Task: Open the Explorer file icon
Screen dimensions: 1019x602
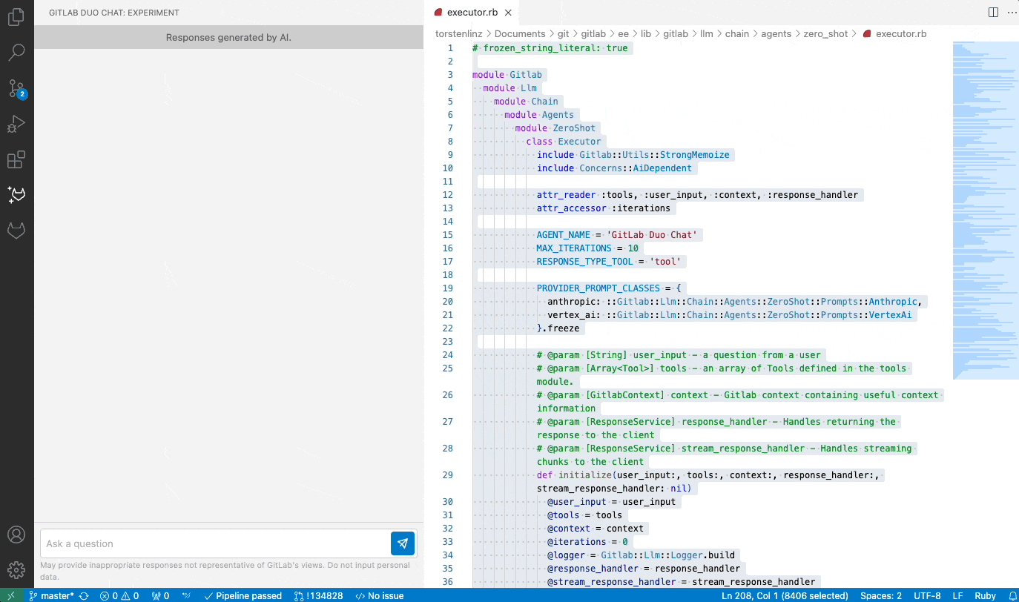Action: click(16, 16)
